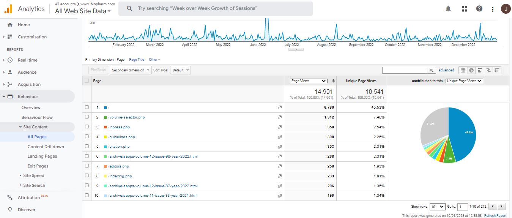Select the performance bar view icon

(x=480, y=70)
